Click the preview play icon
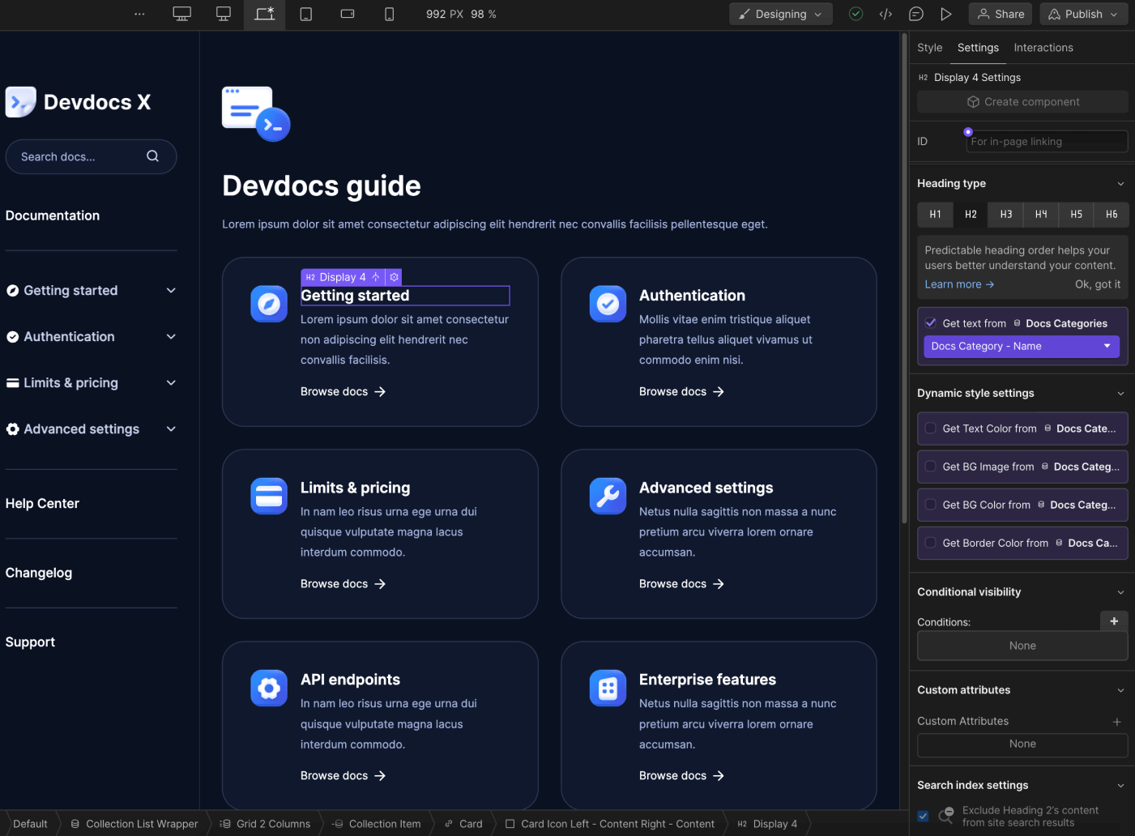Screen dimensions: 1135x836 pos(945,14)
